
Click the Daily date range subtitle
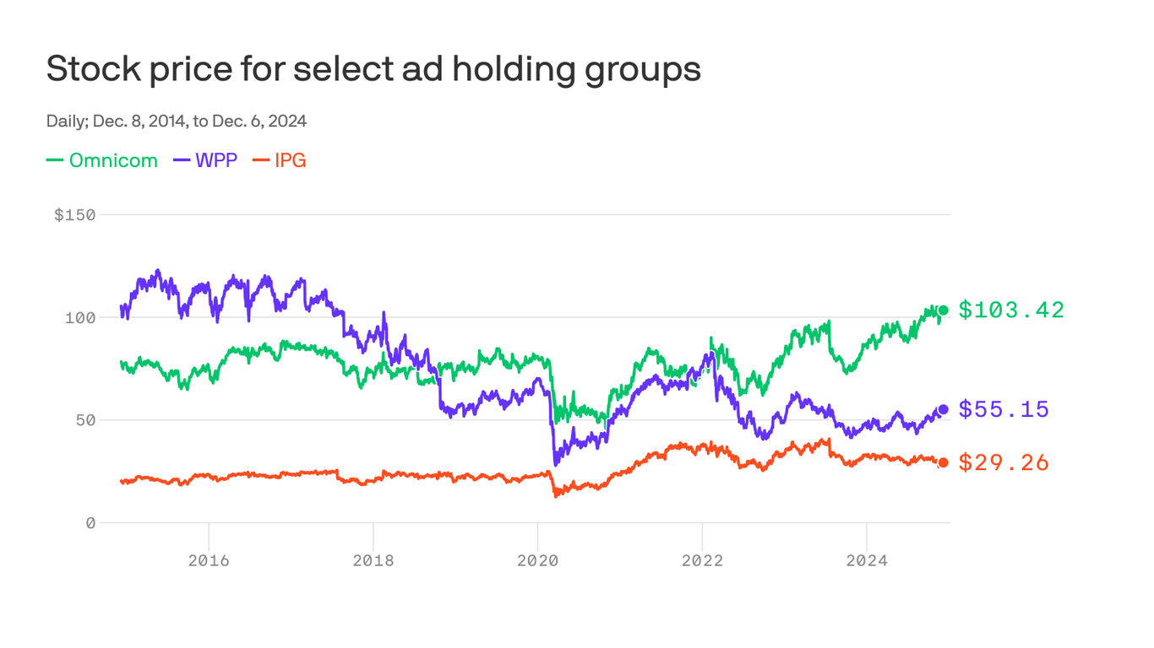[177, 121]
